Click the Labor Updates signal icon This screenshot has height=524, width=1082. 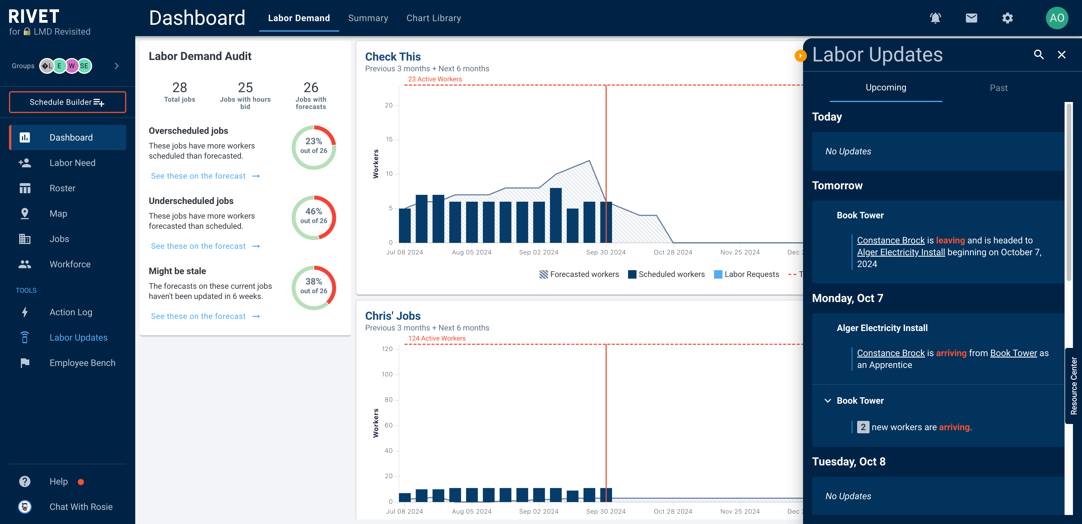pyautogui.click(x=25, y=337)
